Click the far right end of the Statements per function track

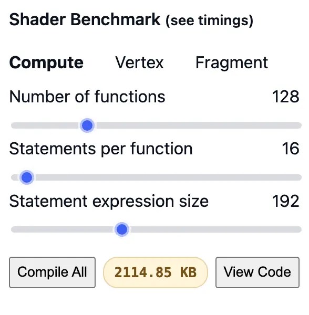[x=299, y=177]
